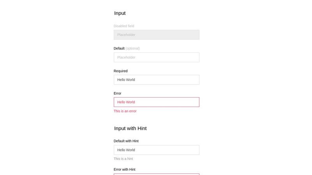
Task: Click the '(optional)' text beside Default
Action: [x=133, y=49]
